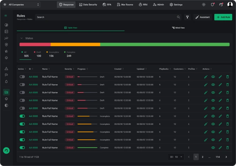The width and height of the screenshot is (236, 166).
Task: Jump to the last page 114
Action: click(218, 157)
